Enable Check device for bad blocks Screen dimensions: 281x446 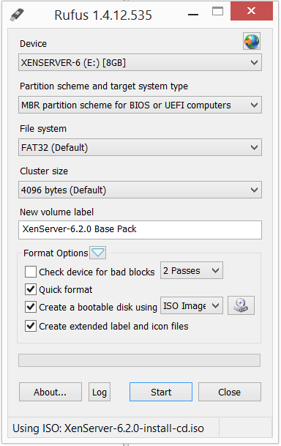(31, 272)
